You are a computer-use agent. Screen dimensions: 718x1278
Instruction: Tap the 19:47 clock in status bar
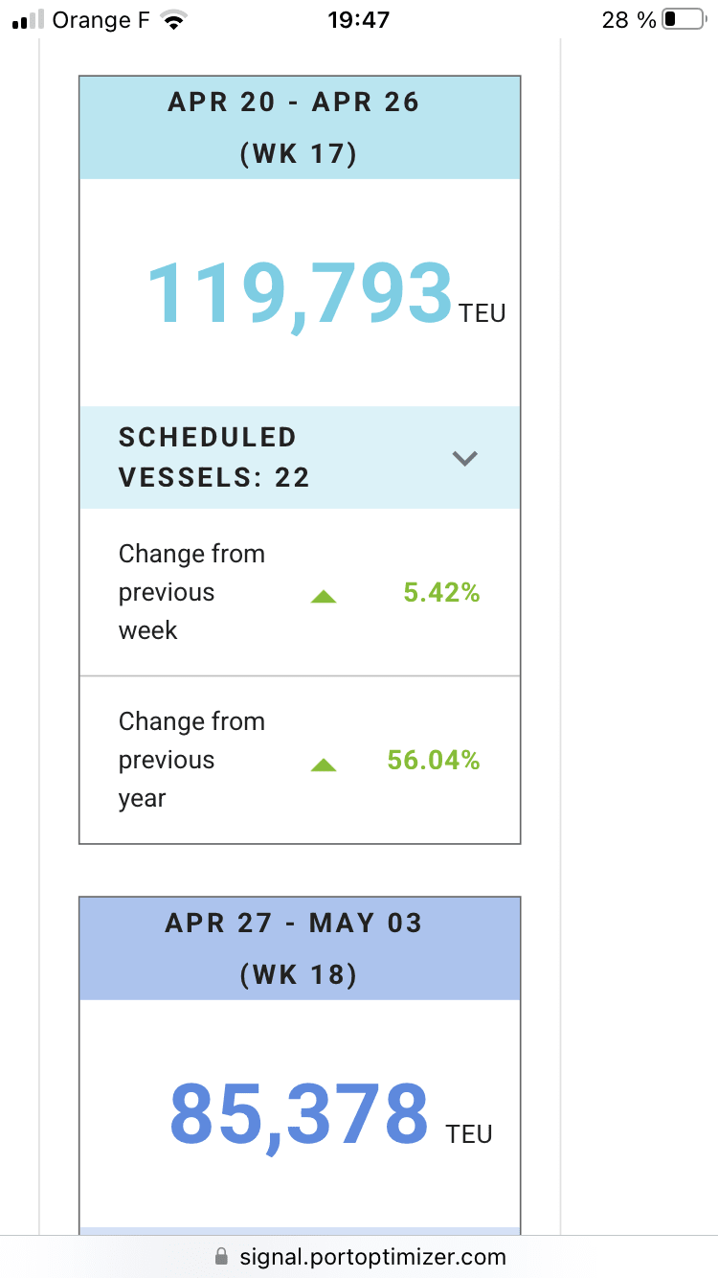pos(359,20)
